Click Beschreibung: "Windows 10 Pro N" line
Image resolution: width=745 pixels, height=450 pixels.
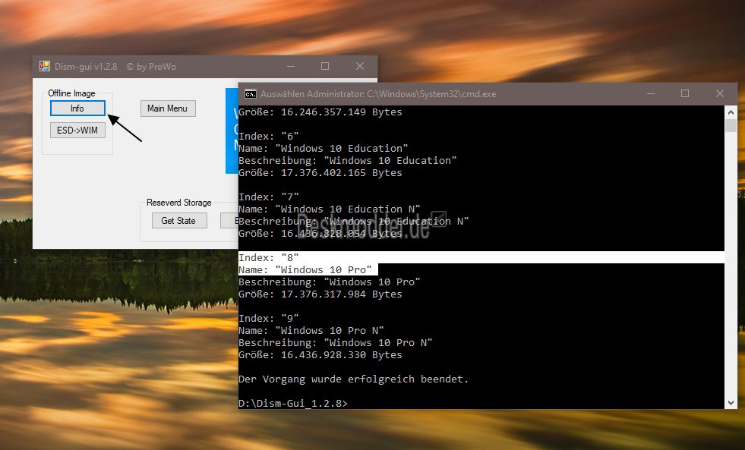tap(336, 343)
